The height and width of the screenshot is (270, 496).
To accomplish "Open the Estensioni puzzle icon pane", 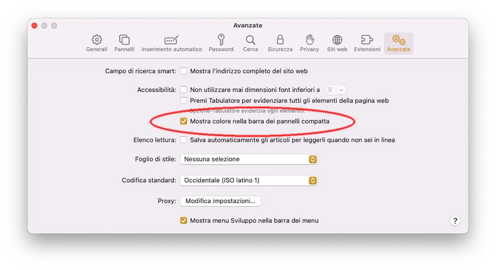I will coord(367,43).
